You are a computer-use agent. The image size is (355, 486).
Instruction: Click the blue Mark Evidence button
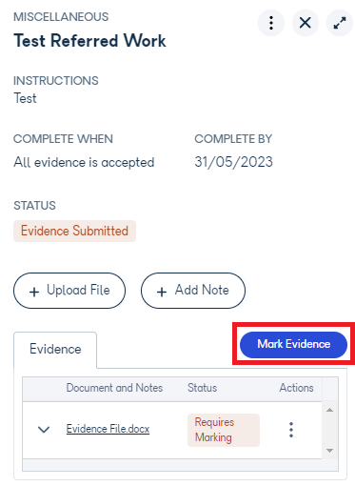coord(293,345)
